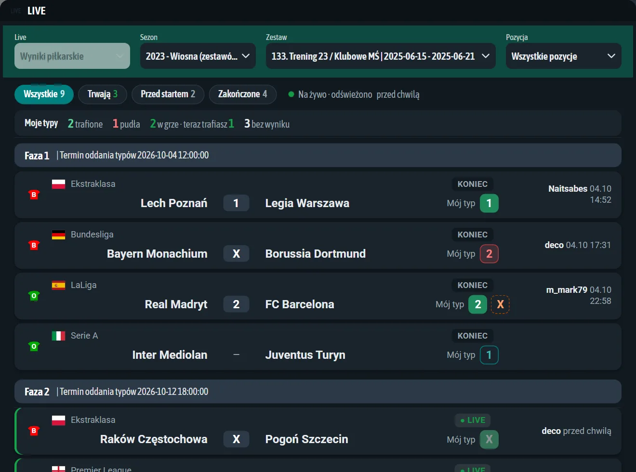Switch to the Trwają 3 tab
The width and height of the screenshot is (636, 472).
coord(103,94)
